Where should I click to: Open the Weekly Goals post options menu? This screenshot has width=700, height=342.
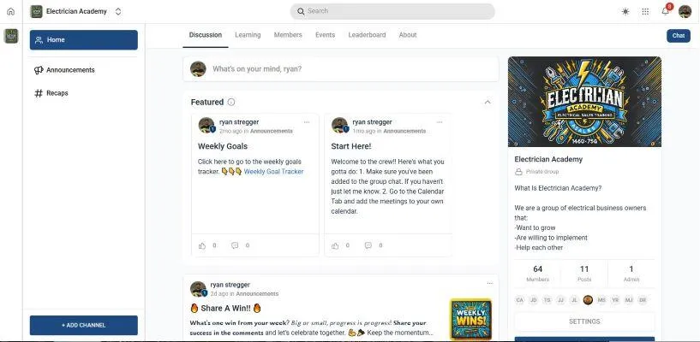click(306, 122)
